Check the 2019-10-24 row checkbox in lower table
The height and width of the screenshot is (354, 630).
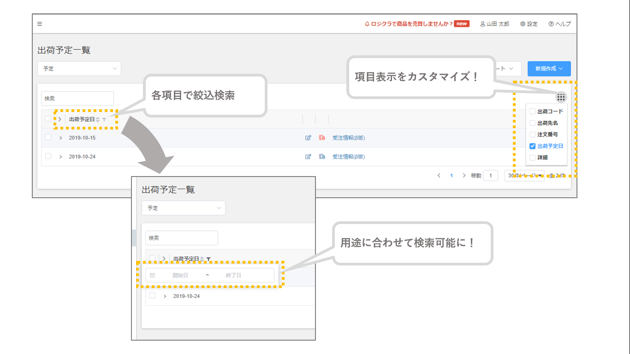(152, 295)
